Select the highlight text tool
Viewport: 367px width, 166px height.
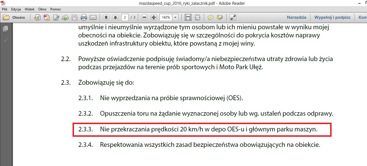pyautogui.click(x=220, y=17)
